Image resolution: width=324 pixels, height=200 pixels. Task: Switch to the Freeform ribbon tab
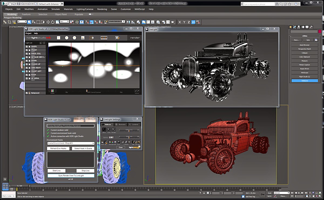point(26,14)
